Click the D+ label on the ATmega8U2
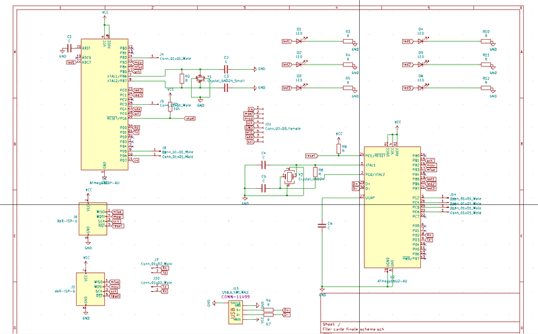Screen dimensions: 538x334 (356, 184)
